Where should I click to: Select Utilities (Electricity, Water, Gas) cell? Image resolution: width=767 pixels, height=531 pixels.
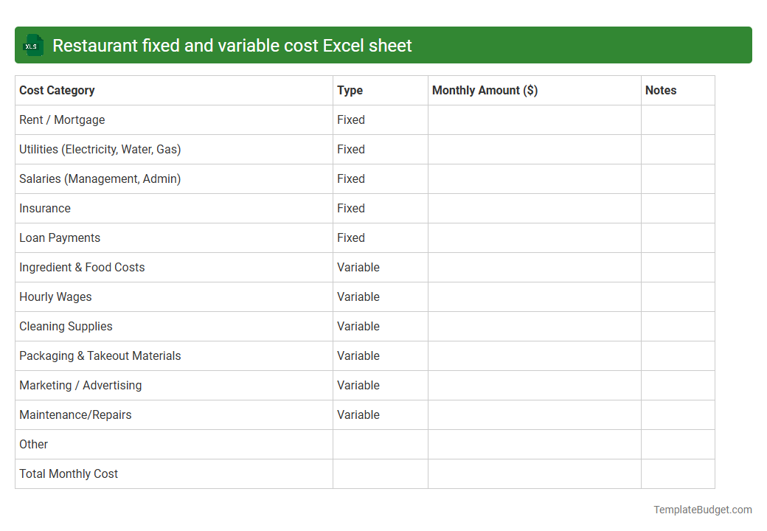100,149
